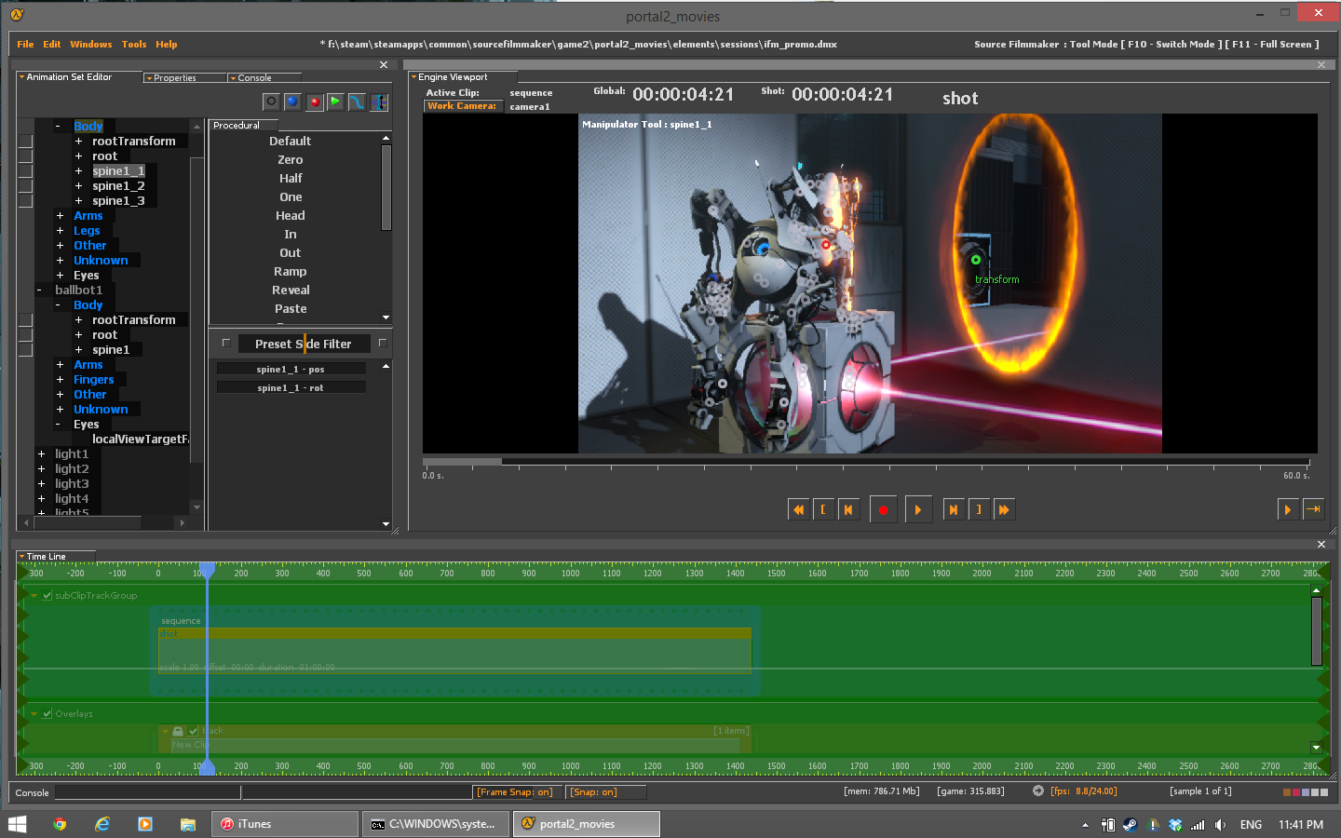Click the red sphere icon in editor toolbar

click(315, 101)
